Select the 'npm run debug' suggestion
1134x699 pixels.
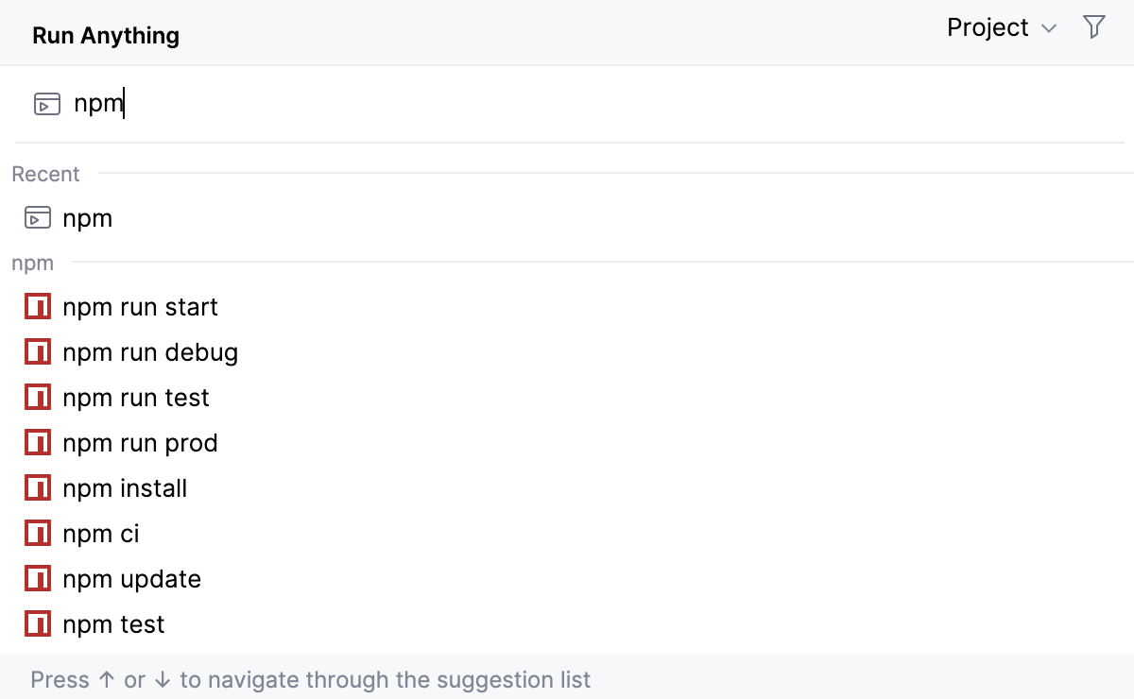[149, 351]
